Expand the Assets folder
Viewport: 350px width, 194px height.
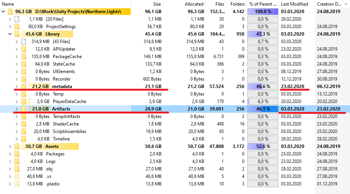(10, 146)
